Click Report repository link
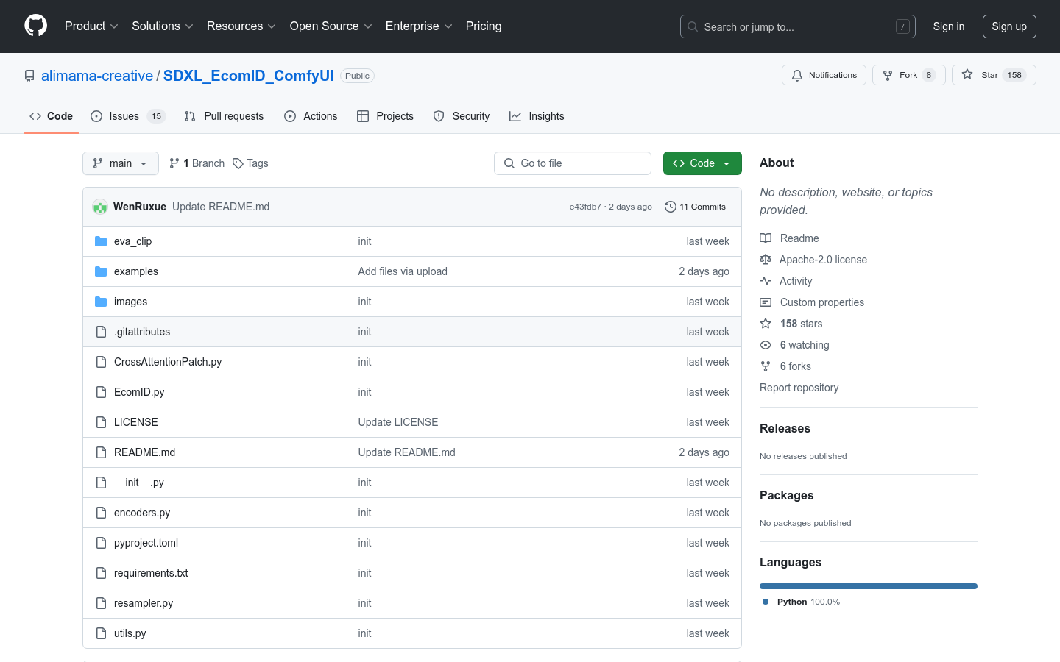The image size is (1060, 662). [x=799, y=388]
